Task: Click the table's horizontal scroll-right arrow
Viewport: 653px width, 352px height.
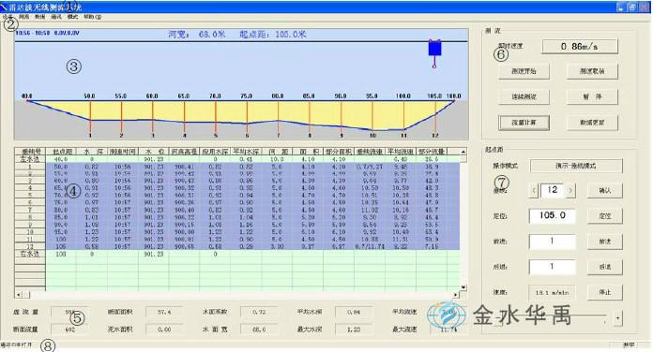Action: tap(456, 295)
